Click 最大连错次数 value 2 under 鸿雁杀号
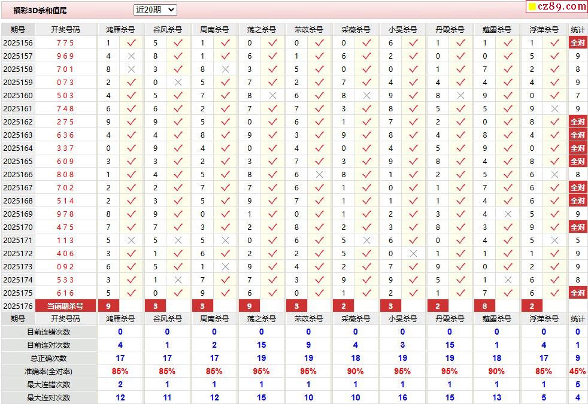This screenshot has height=404, width=588. pyautogui.click(x=120, y=384)
